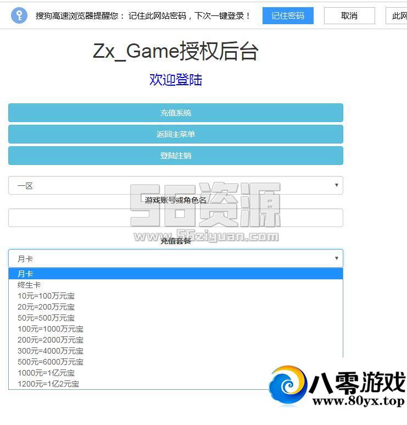Screen dimensions: 407x425
Task: Open the 充值系统 page
Action: pyautogui.click(x=176, y=113)
